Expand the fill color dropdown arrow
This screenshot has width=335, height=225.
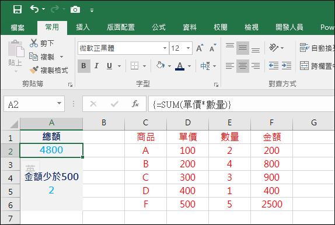169,66
